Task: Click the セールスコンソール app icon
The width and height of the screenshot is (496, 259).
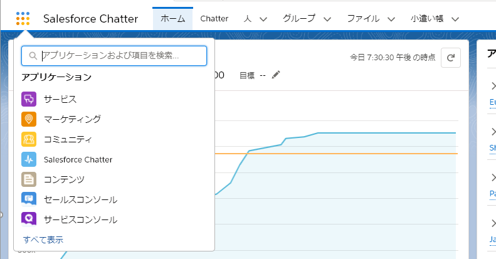Action: click(x=29, y=199)
